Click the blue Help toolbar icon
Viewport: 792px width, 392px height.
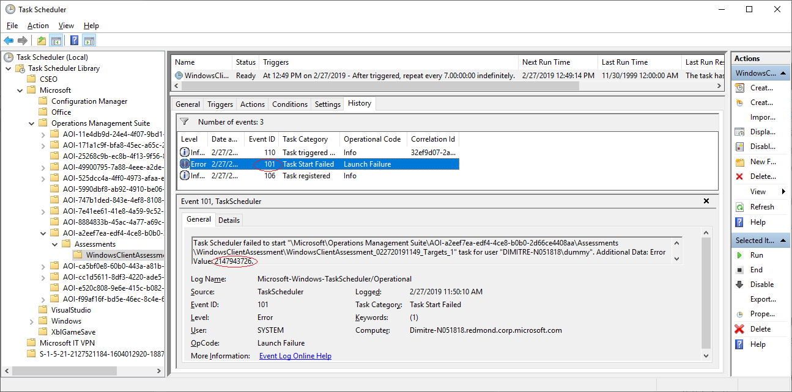[x=74, y=40]
